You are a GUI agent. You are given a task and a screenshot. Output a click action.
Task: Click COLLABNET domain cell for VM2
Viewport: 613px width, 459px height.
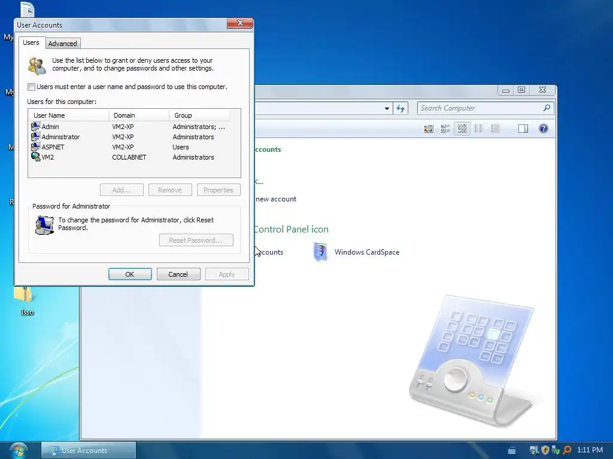[x=129, y=157]
